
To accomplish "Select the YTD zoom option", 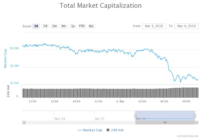I will pyautogui.click(x=82, y=26).
